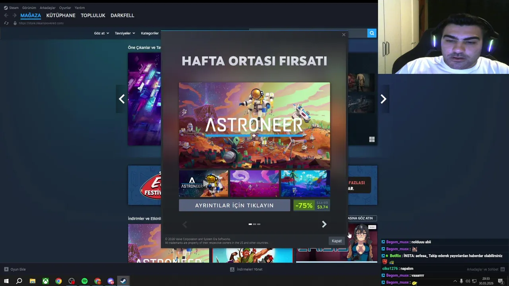
Task: Click the Kapat button
Action: pyautogui.click(x=337, y=241)
